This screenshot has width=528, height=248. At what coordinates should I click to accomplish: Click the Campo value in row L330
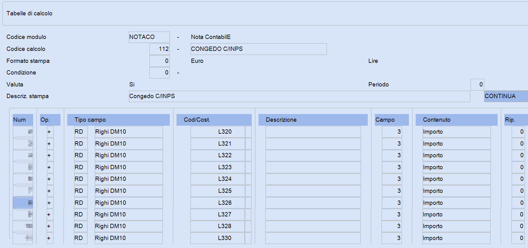pos(391,238)
